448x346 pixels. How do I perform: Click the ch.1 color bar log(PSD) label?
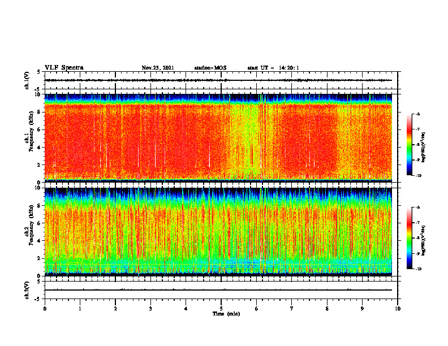424,148
